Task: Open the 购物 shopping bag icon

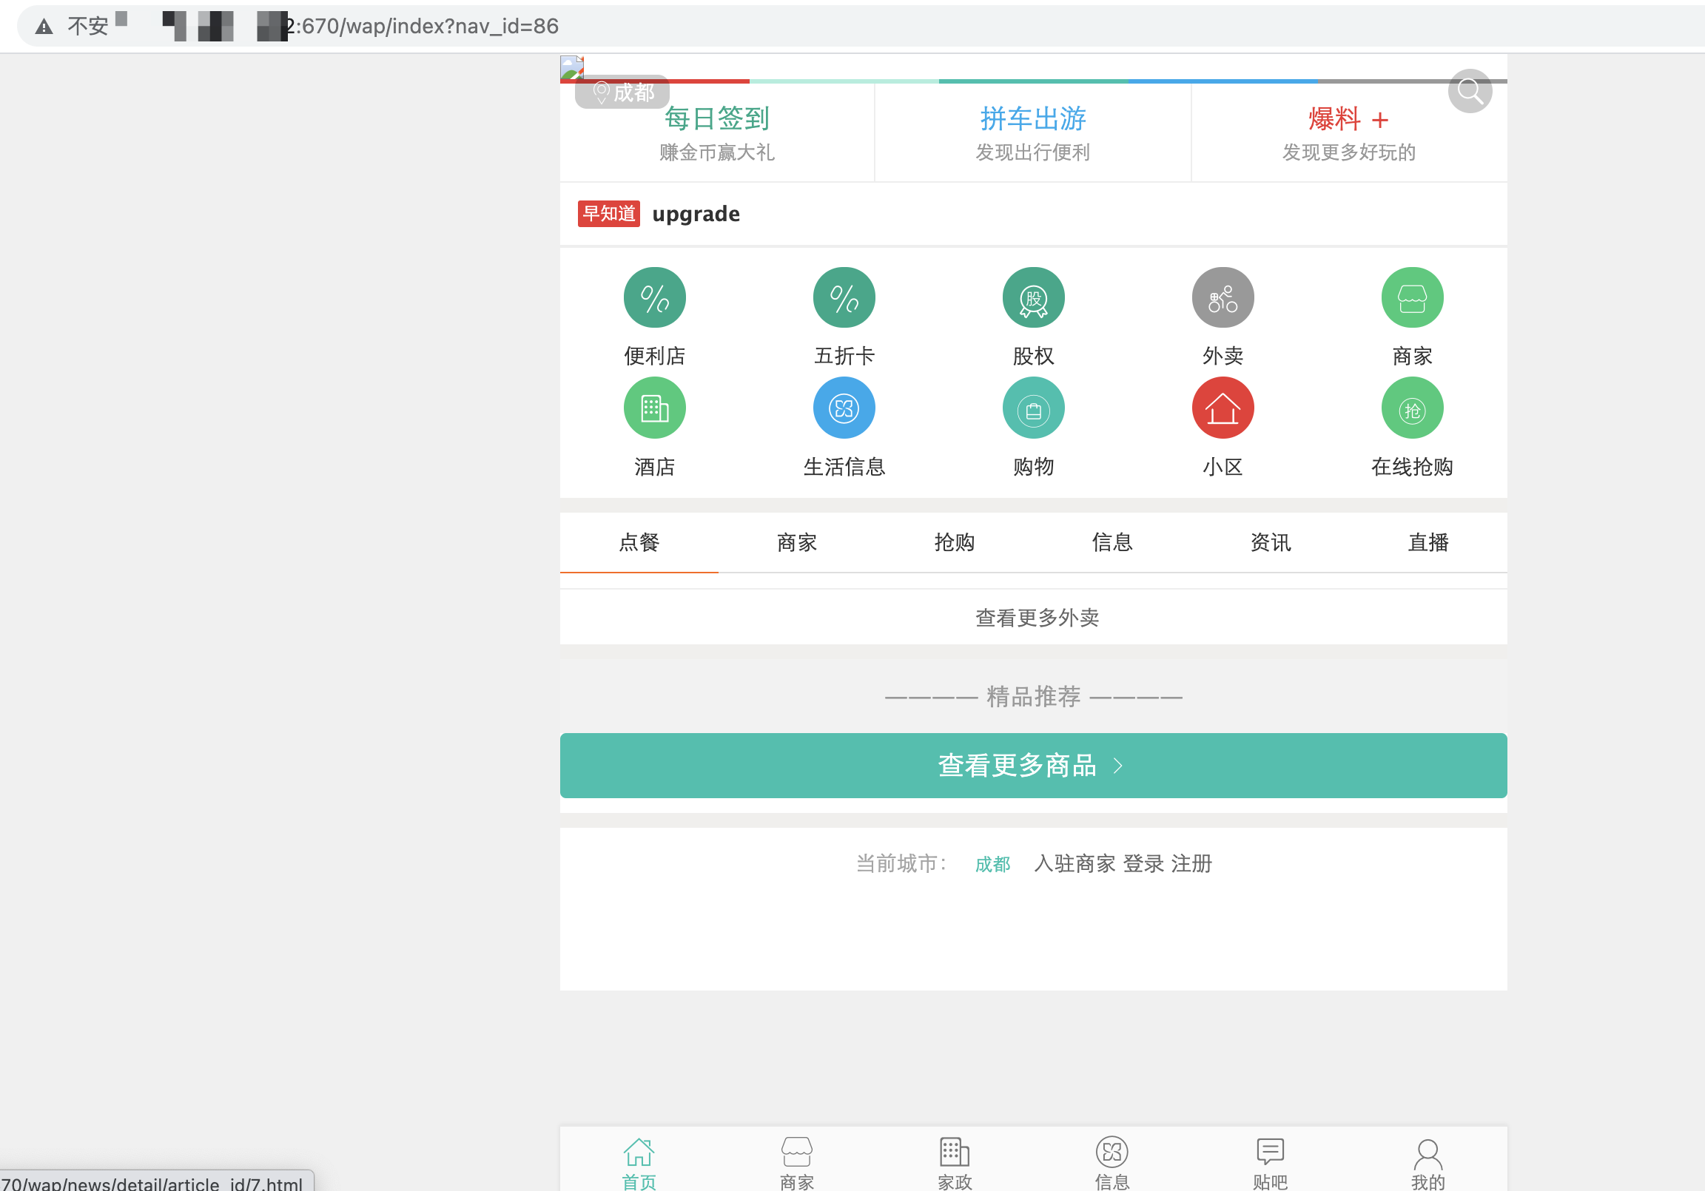Action: tap(1033, 408)
